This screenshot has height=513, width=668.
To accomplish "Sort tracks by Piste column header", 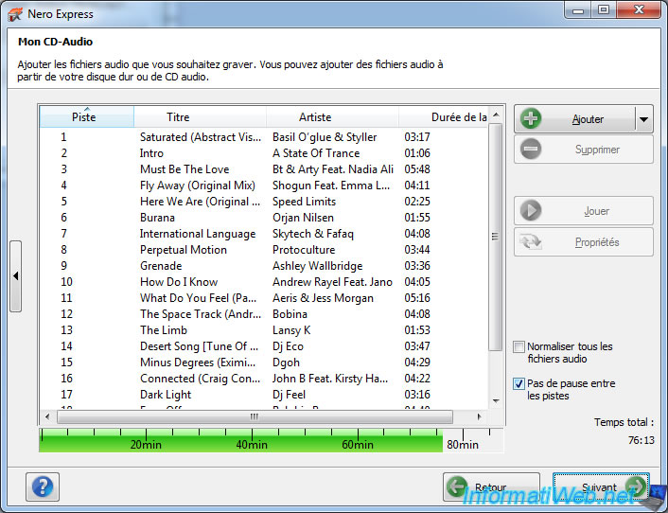I will tap(84, 117).
